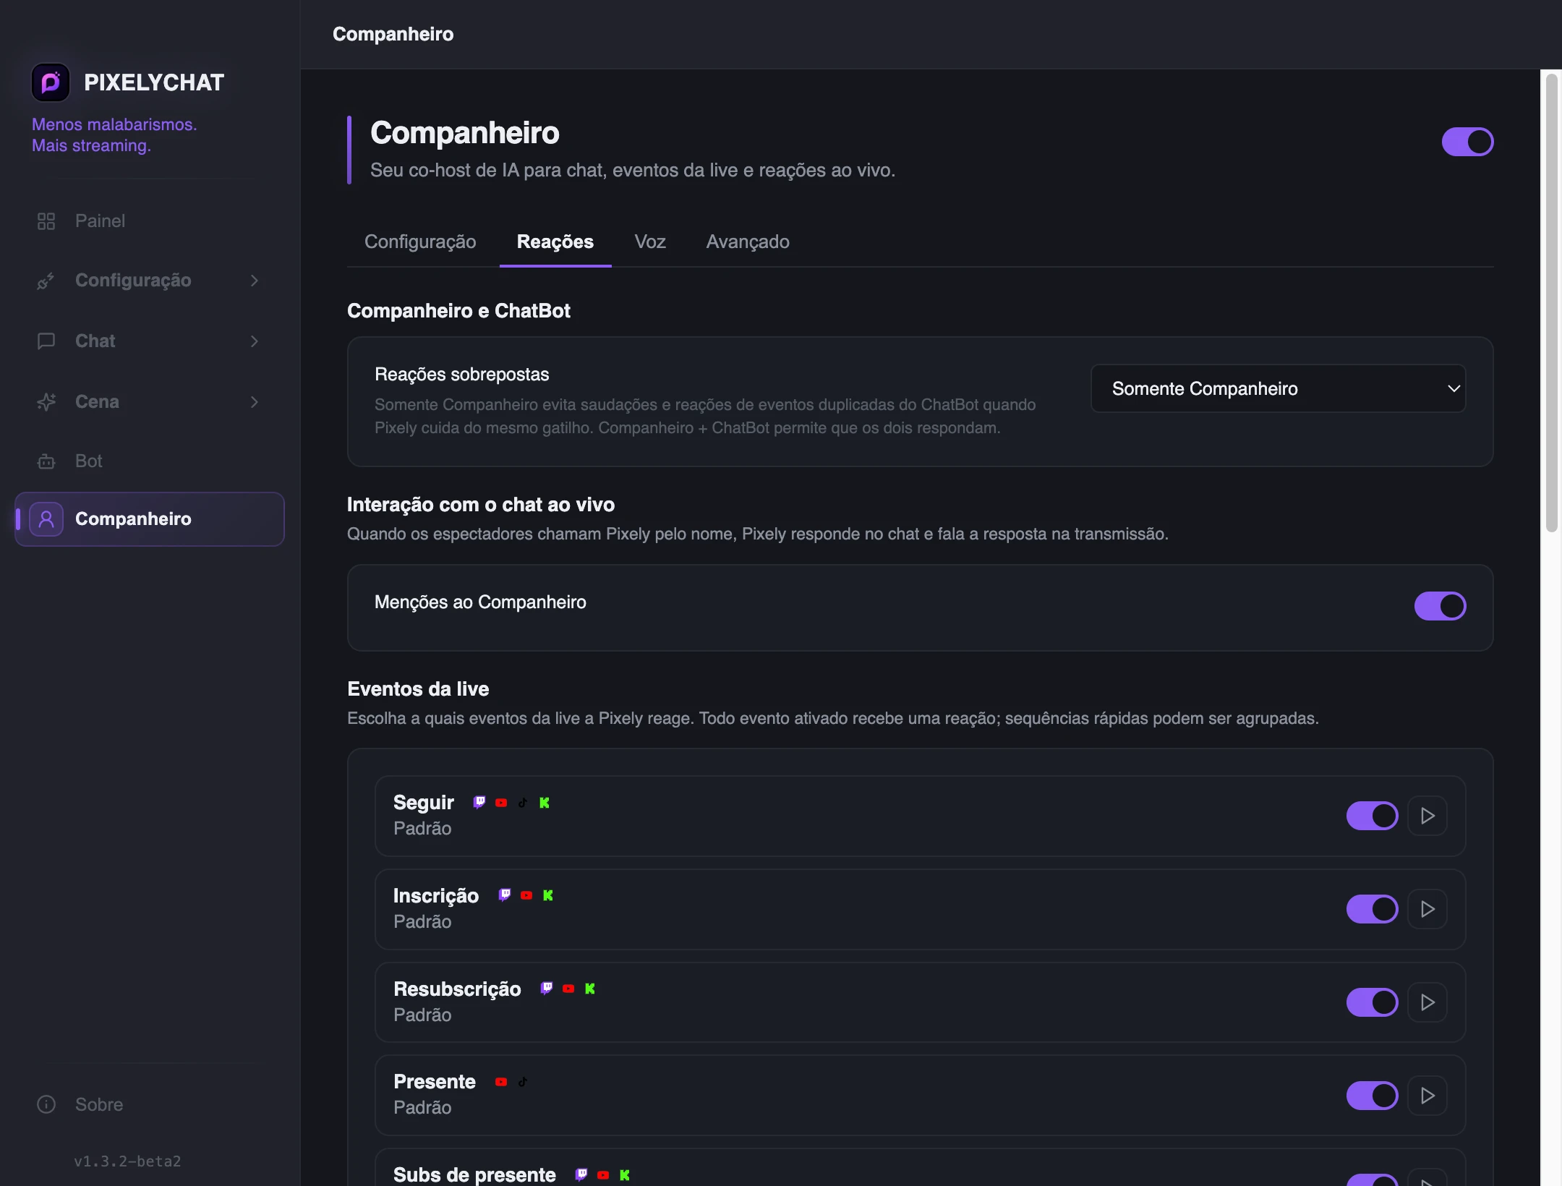
Task: Open the Voz tab
Action: tap(650, 242)
